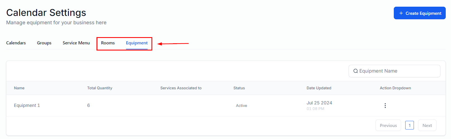The image size is (451, 139).
Task: Select the Equipment tab
Action: (x=137, y=43)
